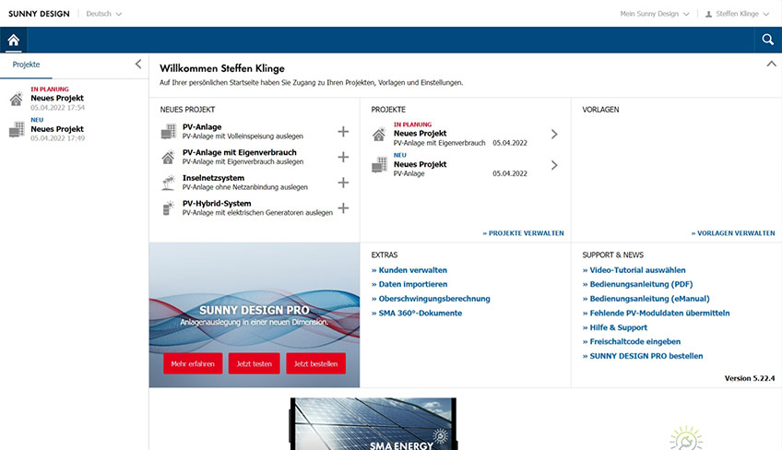Image resolution: width=782 pixels, height=450 pixels.
Task: Collapse the welcome panel using up chevron
Action: (x=771, y=64)
